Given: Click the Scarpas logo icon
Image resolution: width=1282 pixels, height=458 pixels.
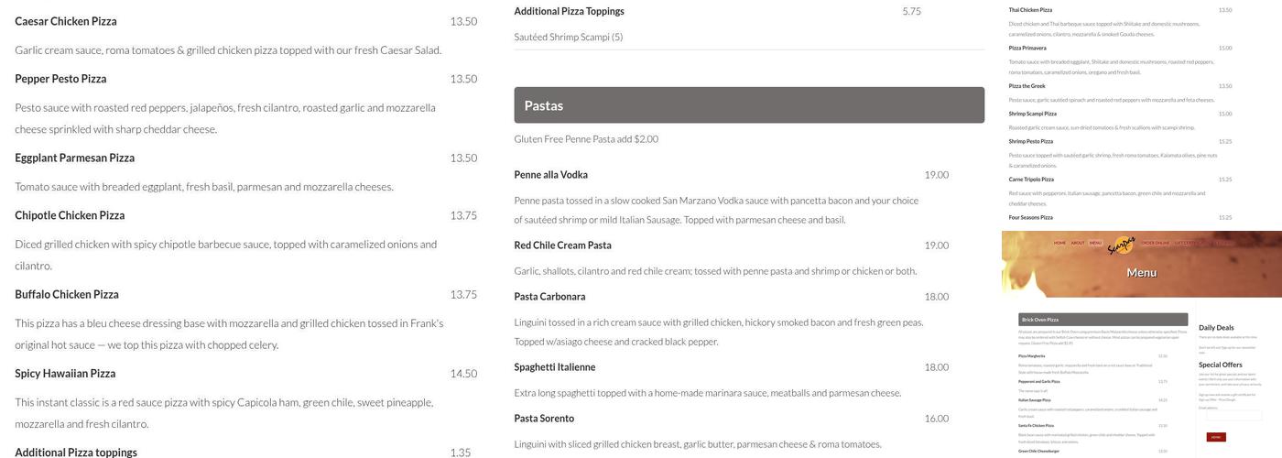Looking at the screenshot, I should (x=1121, y=245).
